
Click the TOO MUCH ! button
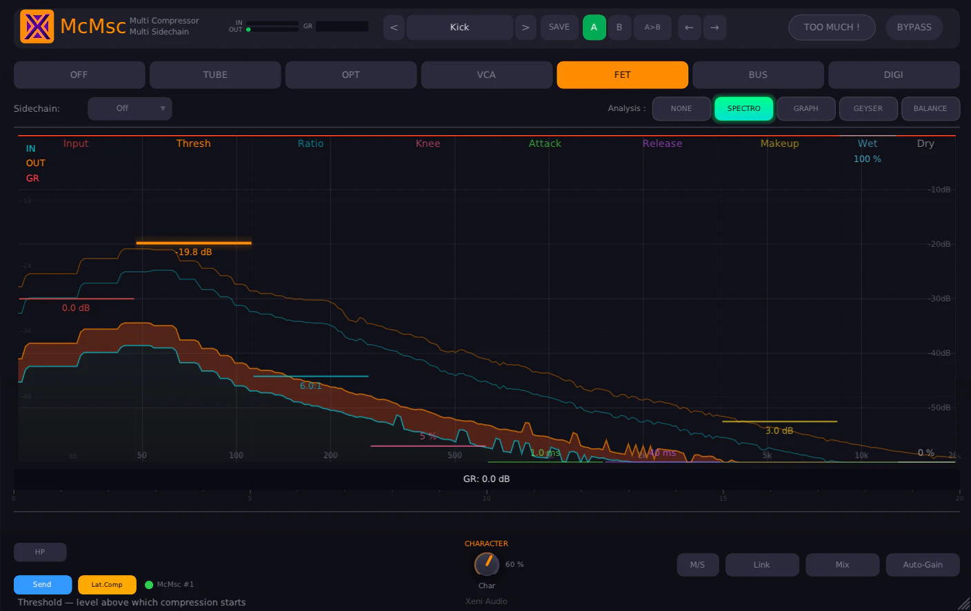pos(832,28)
